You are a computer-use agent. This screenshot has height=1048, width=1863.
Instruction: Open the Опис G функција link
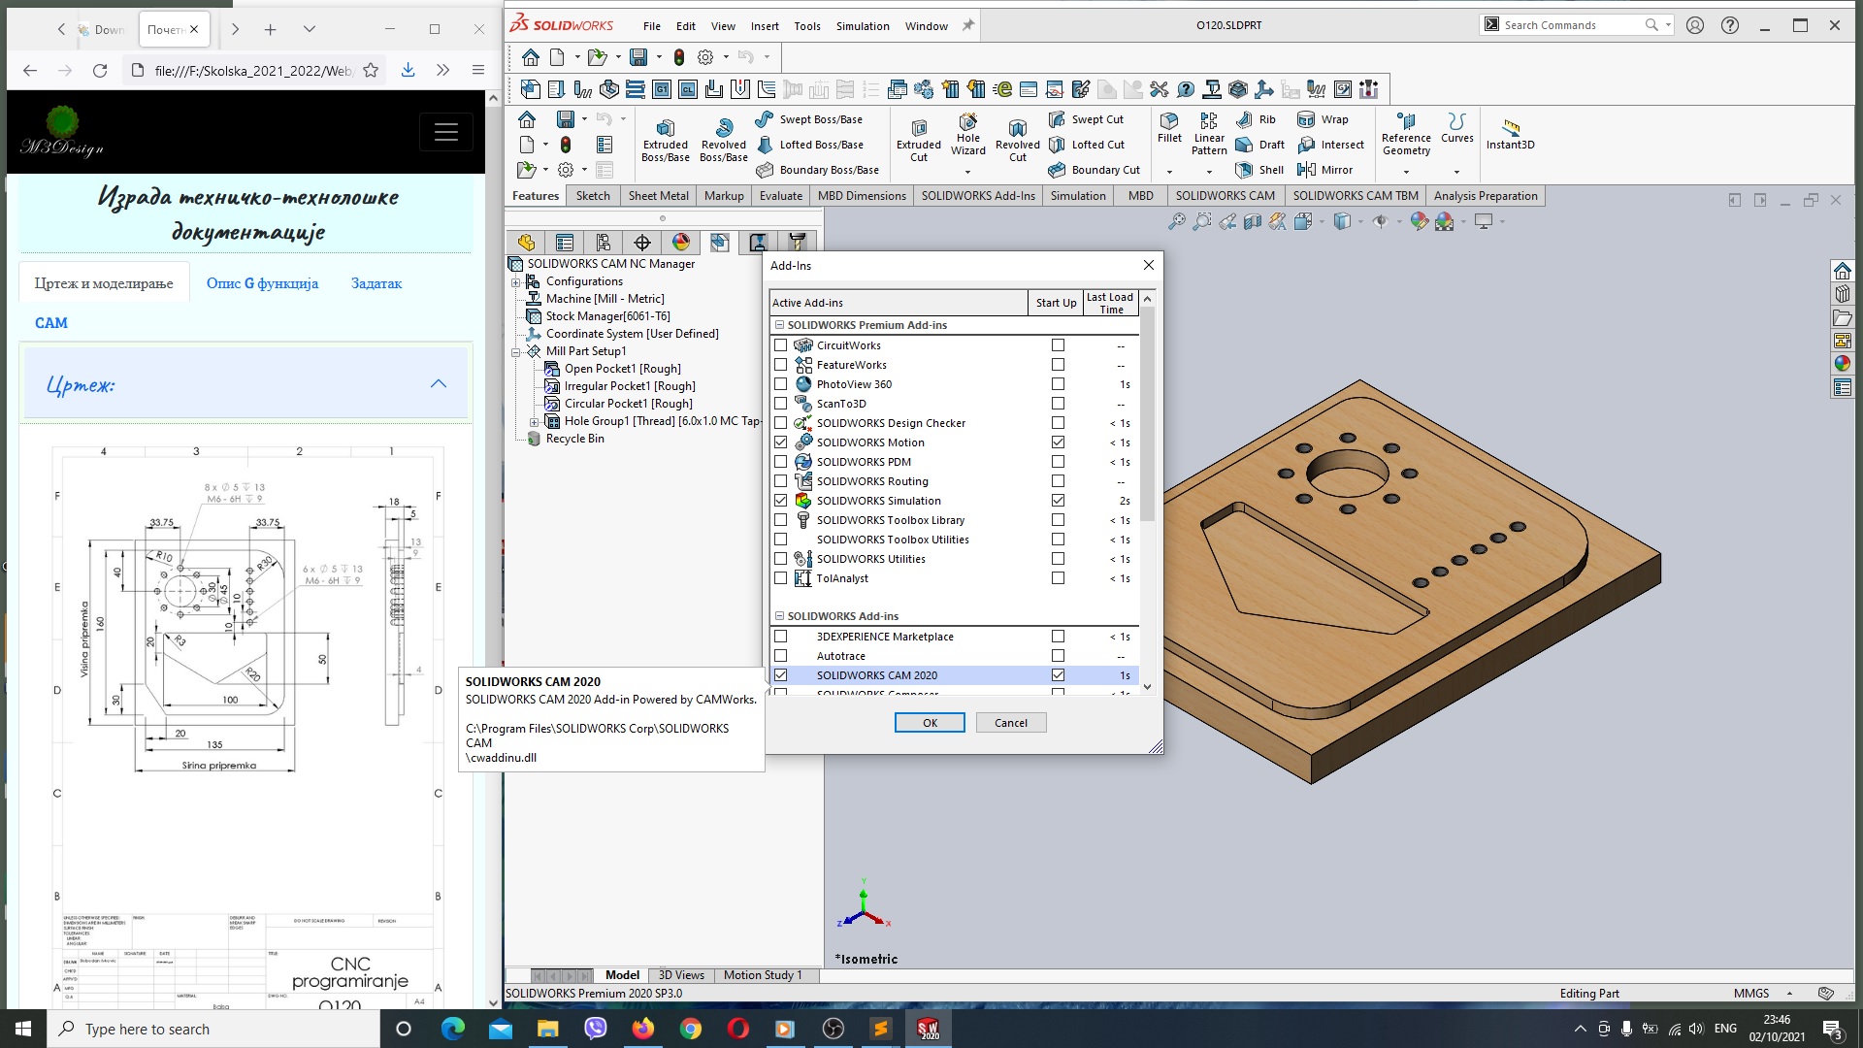click(x=262, y=283)
